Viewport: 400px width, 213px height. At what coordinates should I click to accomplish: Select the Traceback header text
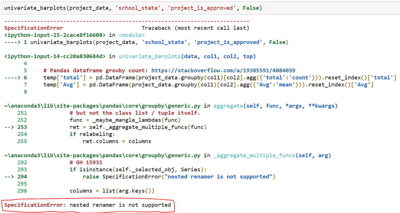pos(195,28)
